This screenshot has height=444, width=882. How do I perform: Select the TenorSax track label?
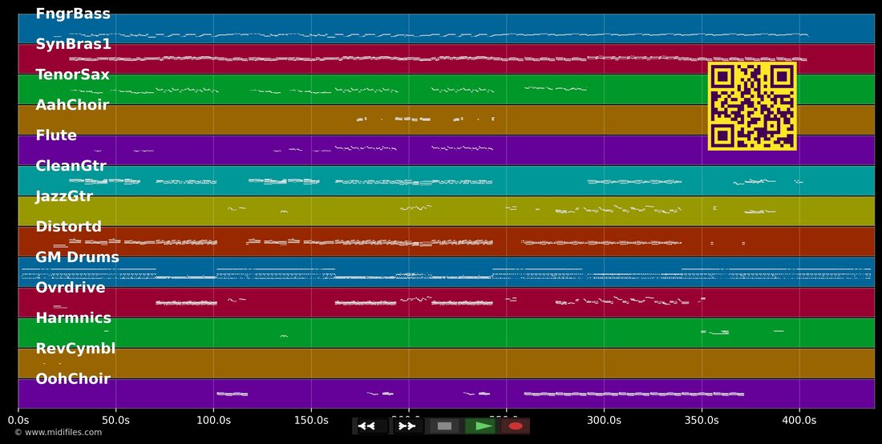72,75
